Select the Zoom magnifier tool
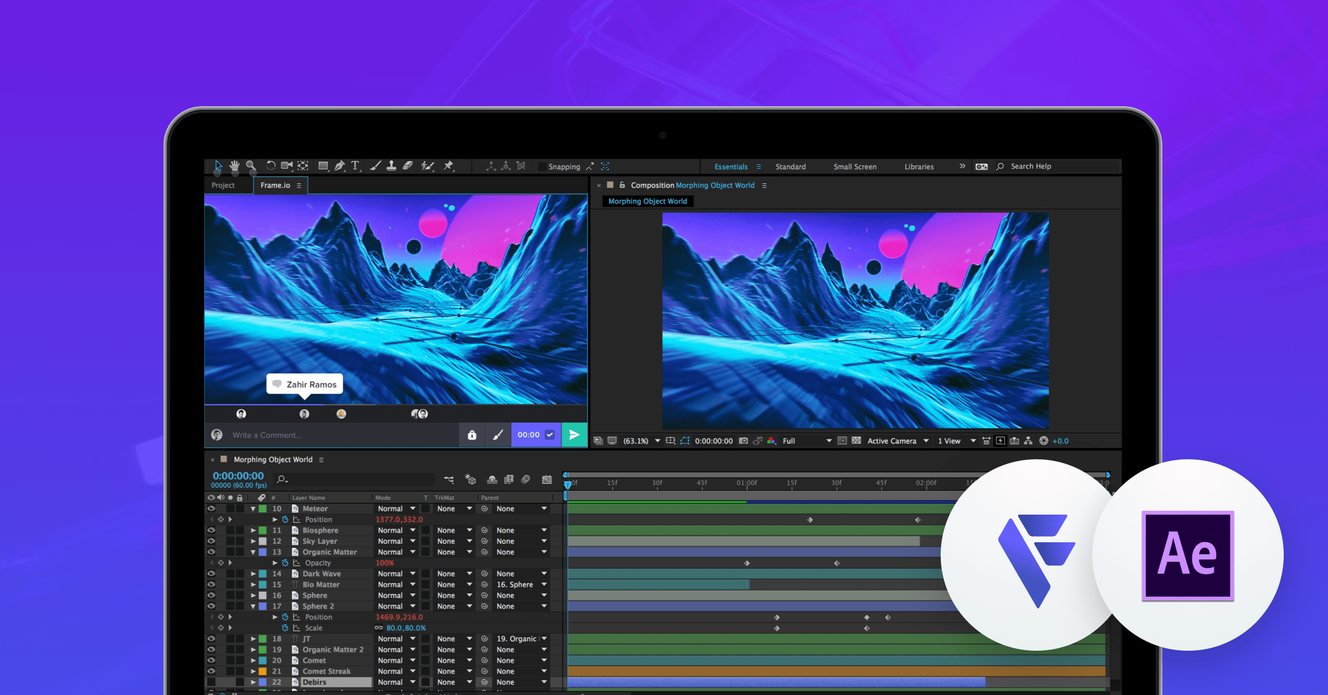 click(x=251, y=166)
